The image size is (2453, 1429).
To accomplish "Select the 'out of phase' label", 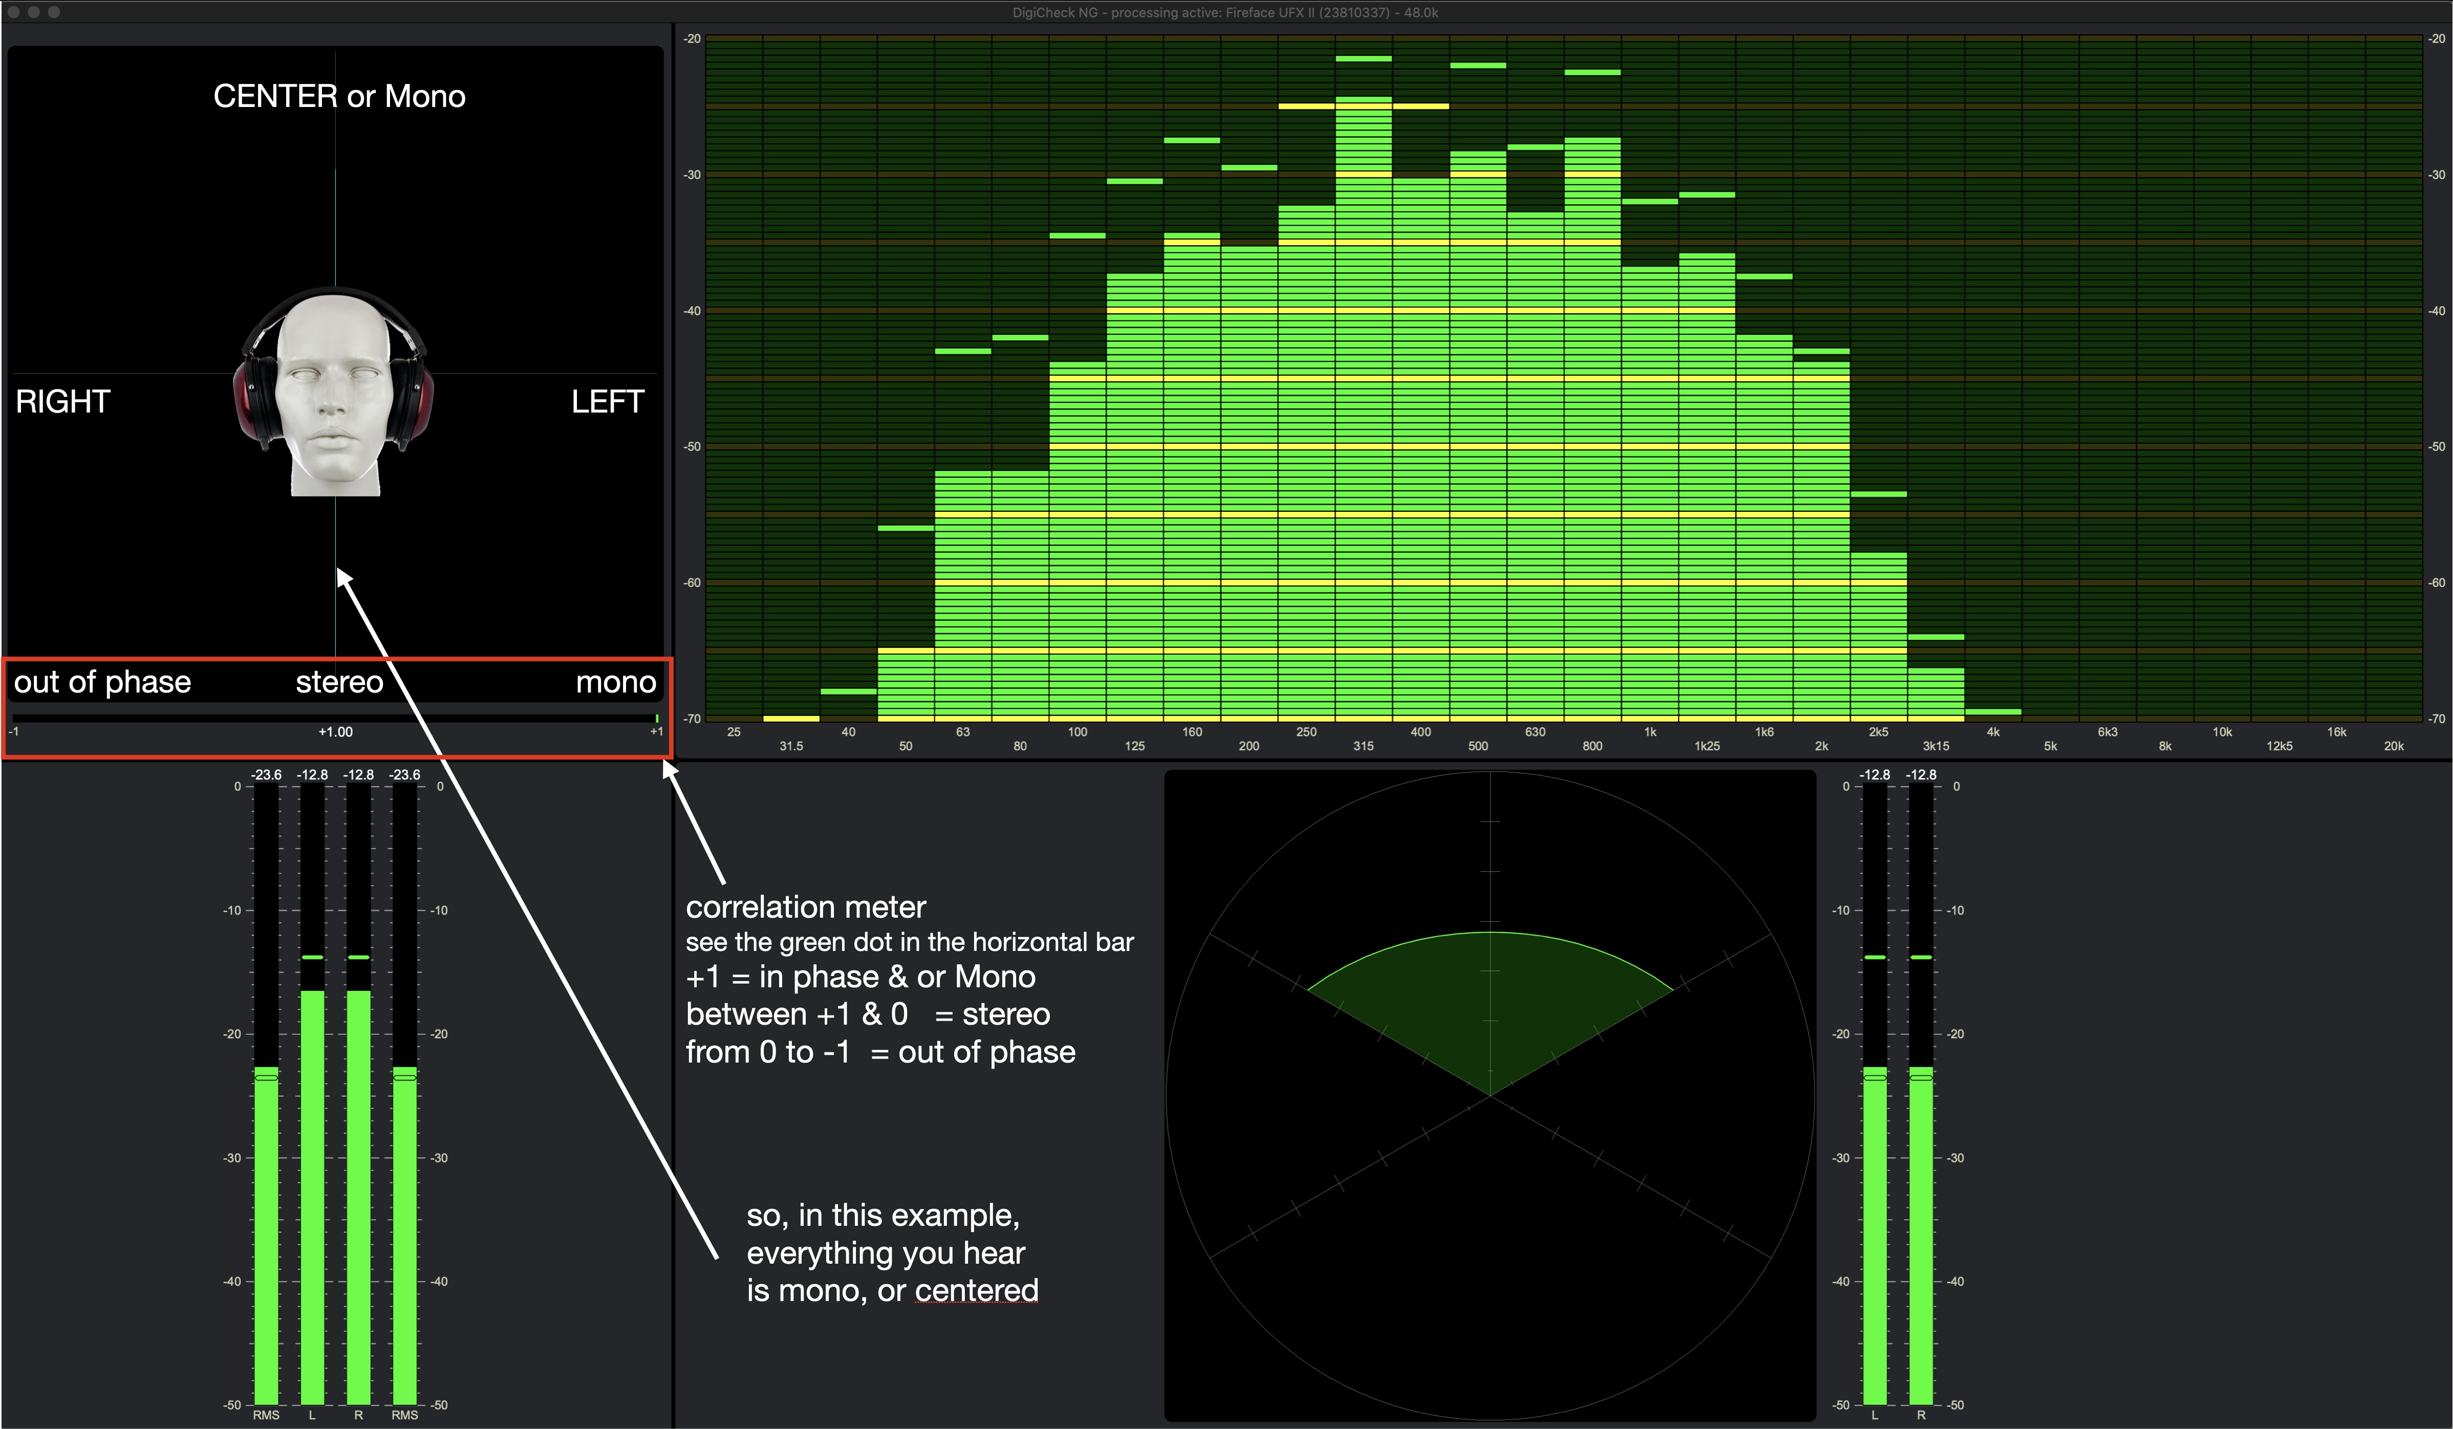I will (x=102, y=682).
